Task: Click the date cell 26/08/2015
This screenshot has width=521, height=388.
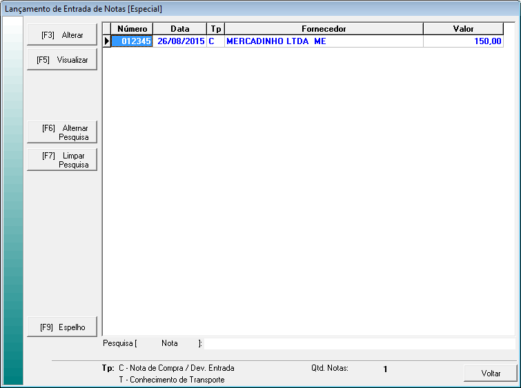Action: (x=179, y=41)
